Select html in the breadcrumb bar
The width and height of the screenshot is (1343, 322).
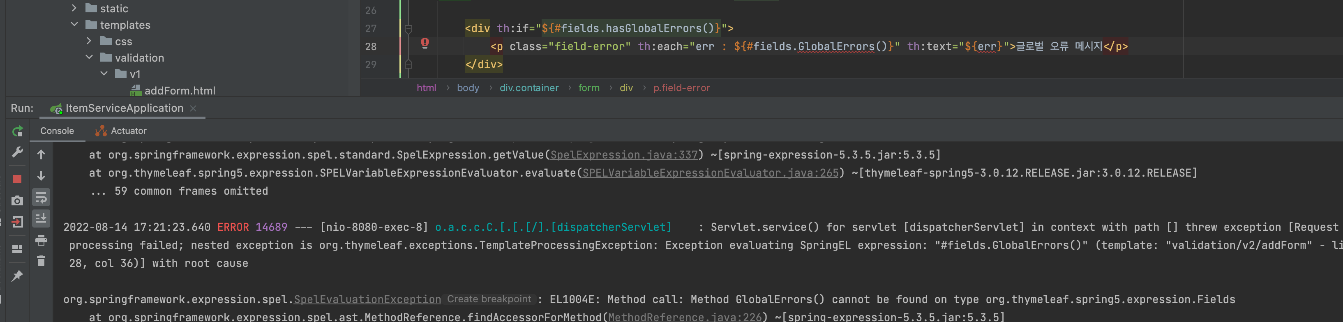(426, 88)
